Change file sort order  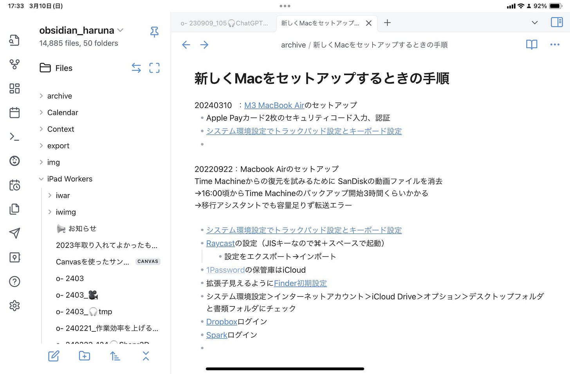115,356
